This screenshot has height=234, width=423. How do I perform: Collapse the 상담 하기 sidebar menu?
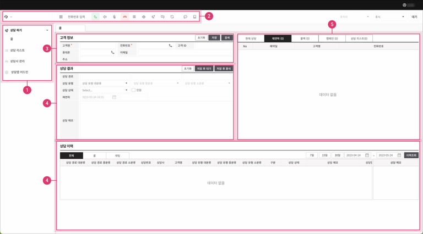coord(47,30)
